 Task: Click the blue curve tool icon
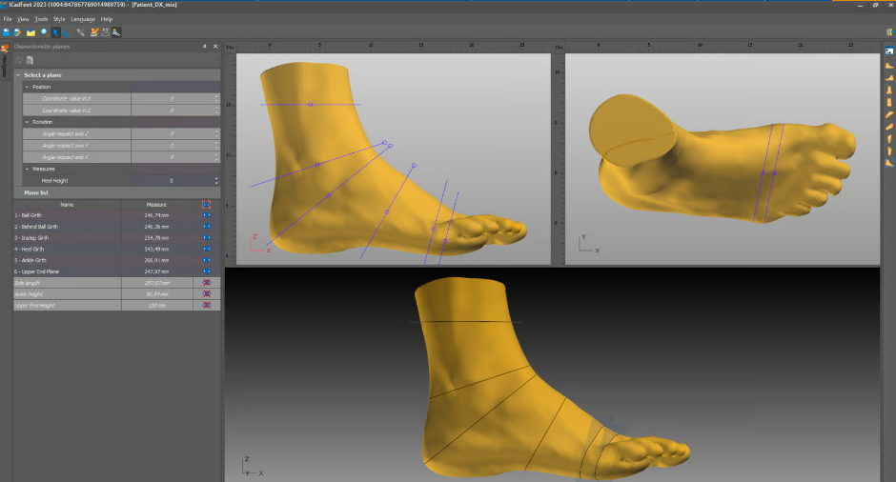coord(67,32)
